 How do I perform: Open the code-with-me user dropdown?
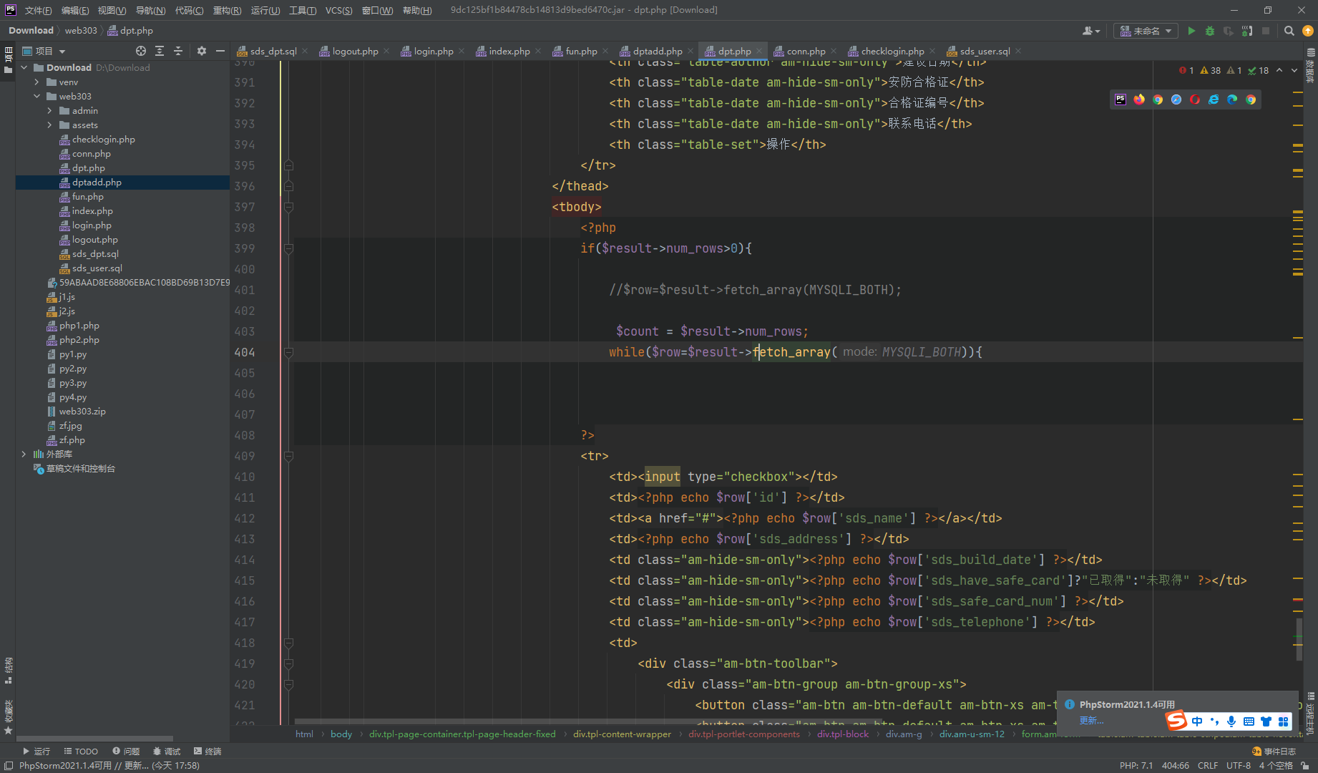pyautogui.click(x=1091, y=31)
